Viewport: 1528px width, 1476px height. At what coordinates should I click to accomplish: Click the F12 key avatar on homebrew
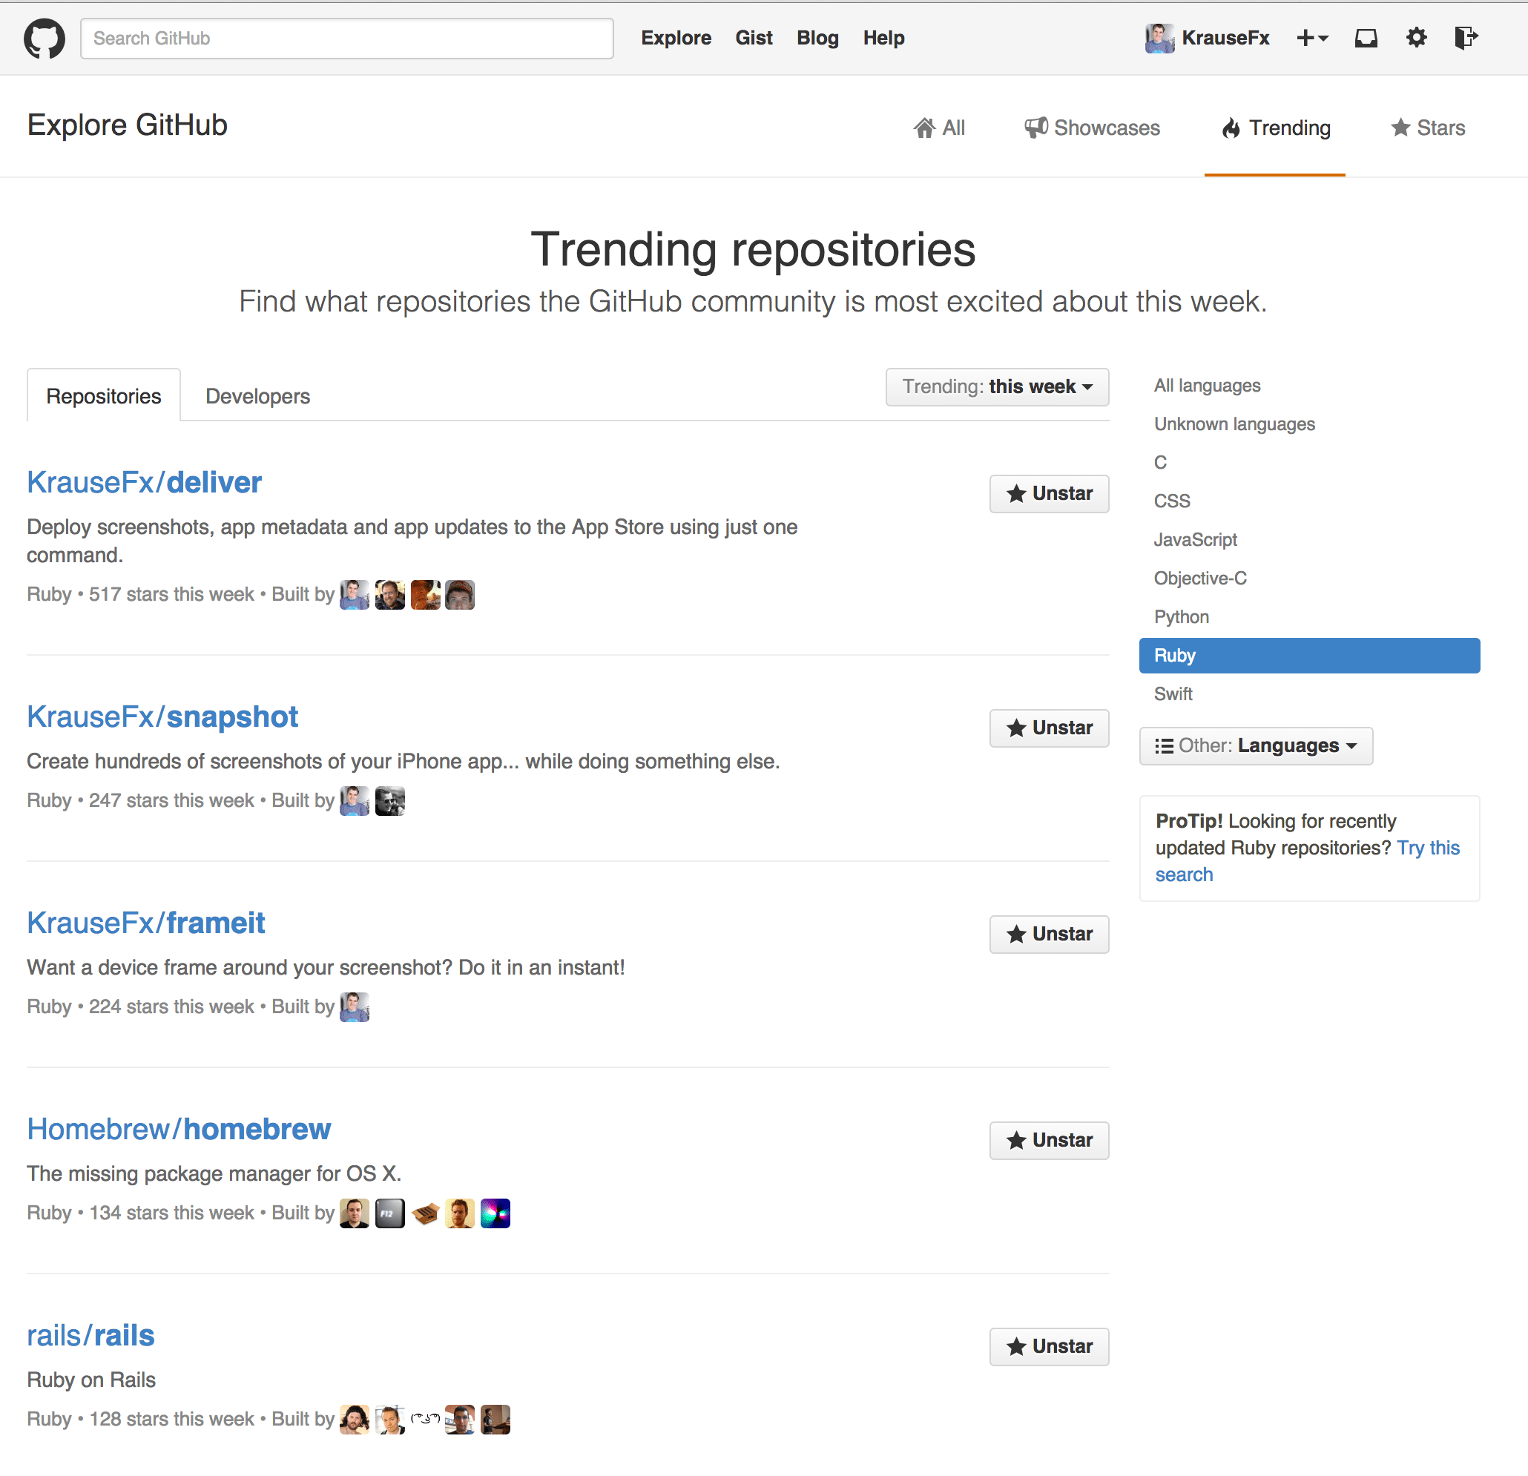390,1213
